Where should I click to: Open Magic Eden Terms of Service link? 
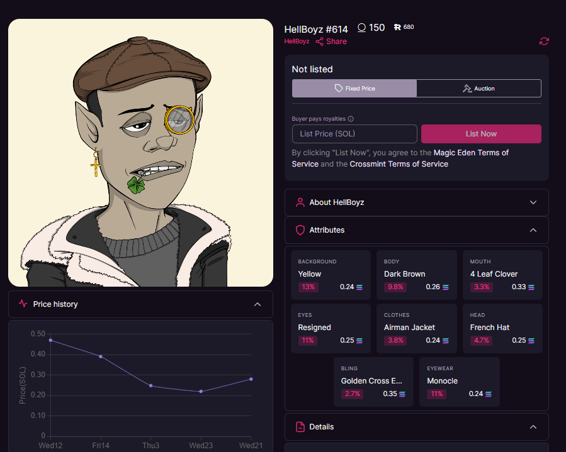coord(400,158)
